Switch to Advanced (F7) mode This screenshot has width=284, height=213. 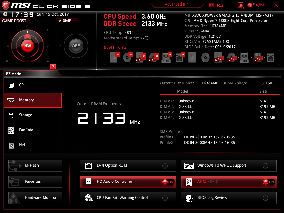point(177,4)
